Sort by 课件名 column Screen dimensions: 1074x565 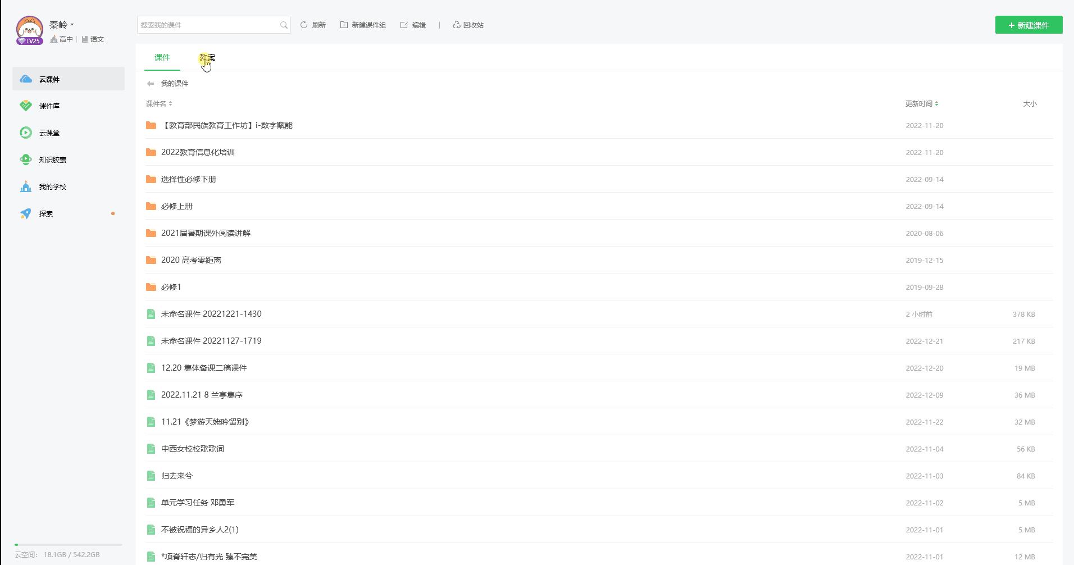[x=159, y=103]
